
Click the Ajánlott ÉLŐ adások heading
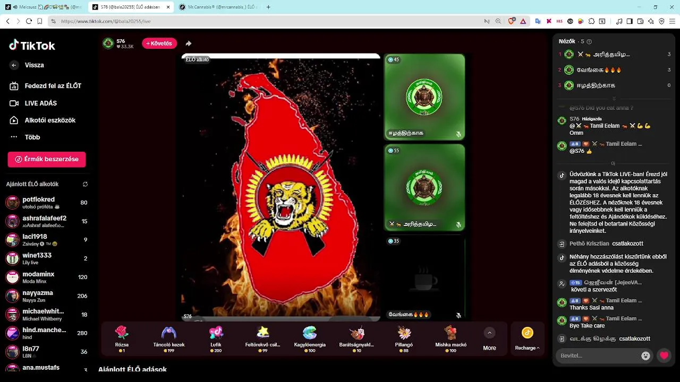coord(132,369)
